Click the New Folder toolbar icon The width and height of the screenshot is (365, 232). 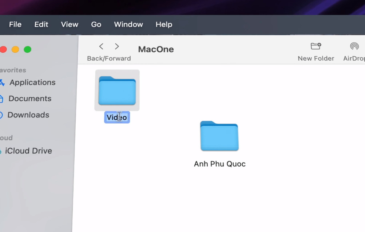tap(316, 46)
